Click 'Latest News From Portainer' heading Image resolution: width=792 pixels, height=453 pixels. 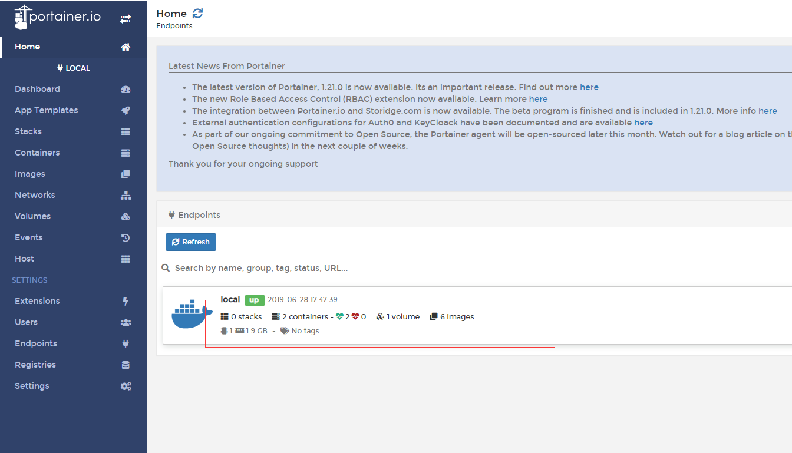point(227,66)
